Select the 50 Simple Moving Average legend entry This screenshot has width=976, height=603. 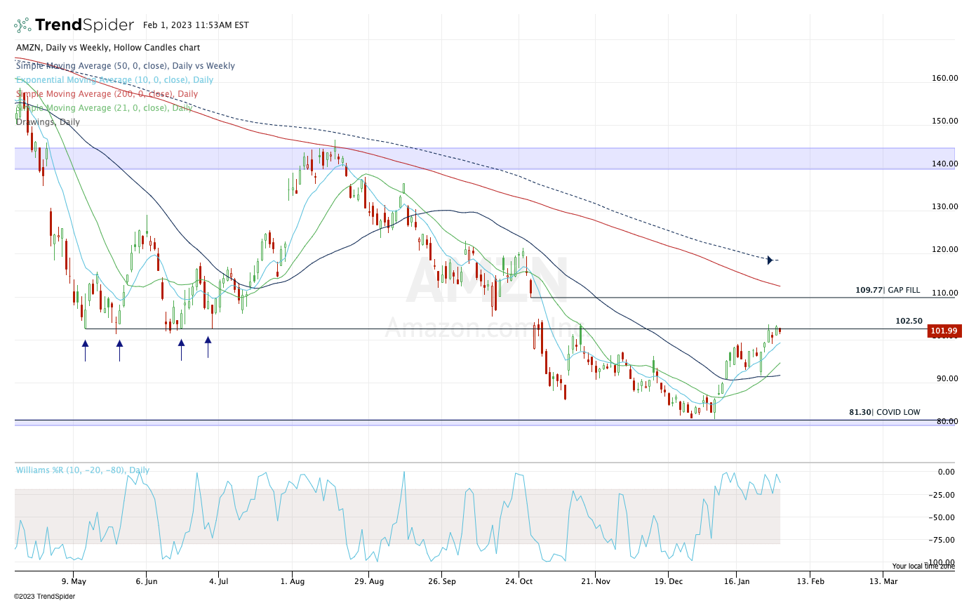click(126, 66)
